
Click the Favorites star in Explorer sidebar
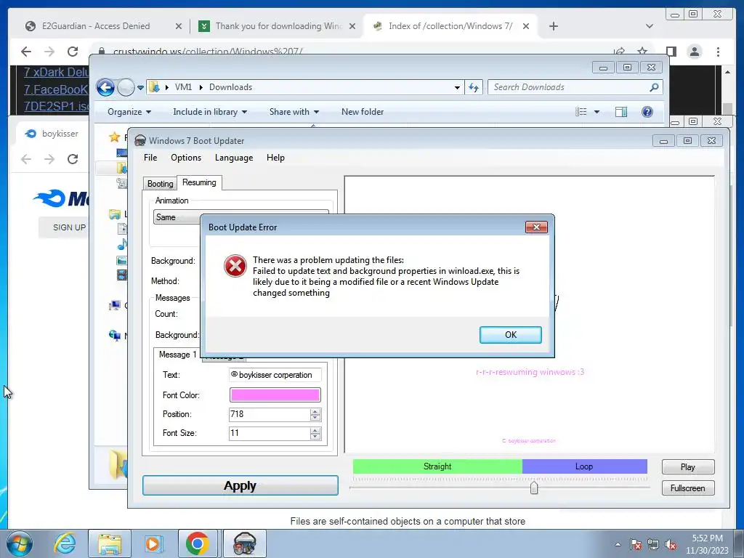(114, 137)
